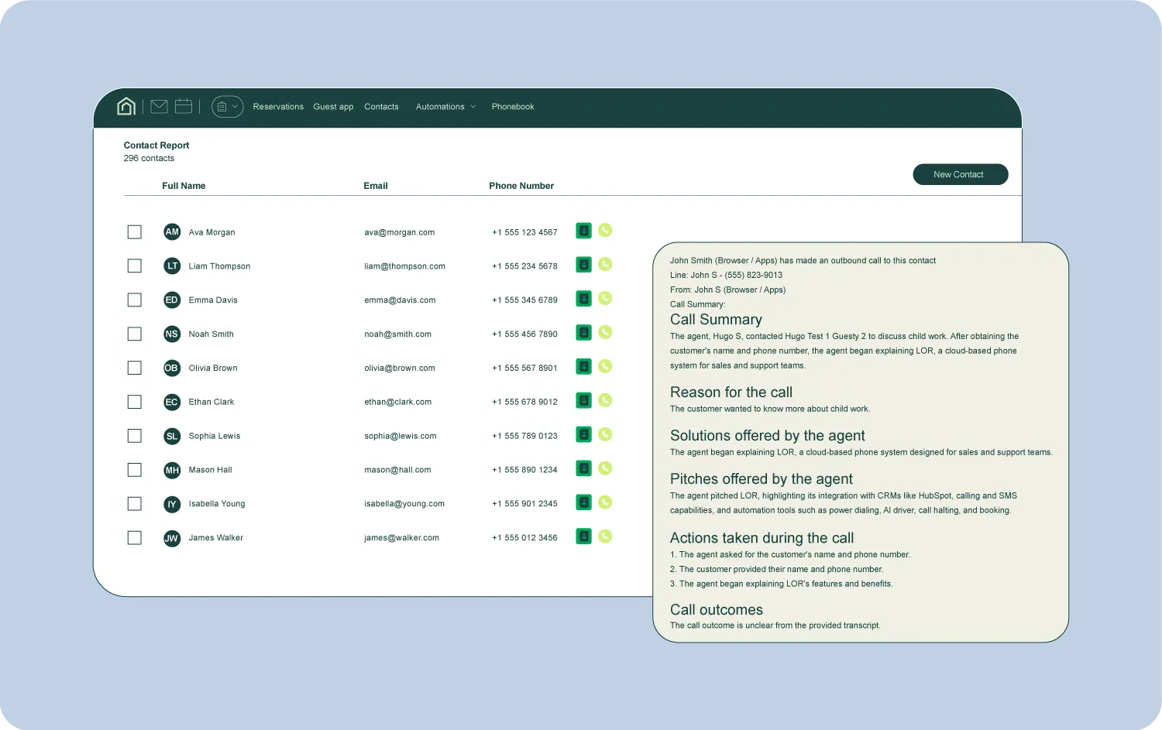
Task: Click Pitches offered by the agent heading
Action: (x=761, y=479)
